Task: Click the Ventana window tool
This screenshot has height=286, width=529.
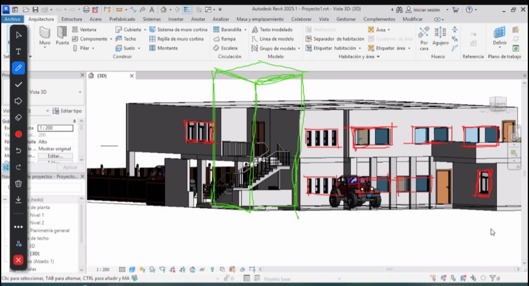Action: 84,30
